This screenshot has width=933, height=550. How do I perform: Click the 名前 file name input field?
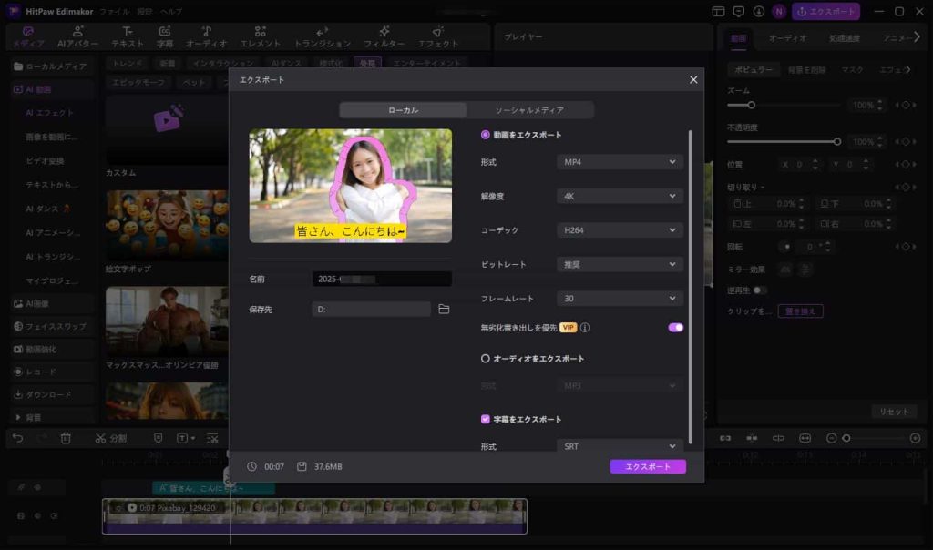pyautogui.click(x=381, y=280)
